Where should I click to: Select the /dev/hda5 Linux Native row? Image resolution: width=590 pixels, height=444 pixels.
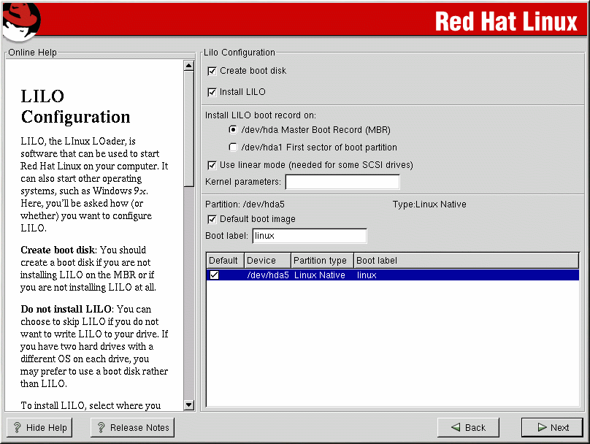click(x=394, y=275)
